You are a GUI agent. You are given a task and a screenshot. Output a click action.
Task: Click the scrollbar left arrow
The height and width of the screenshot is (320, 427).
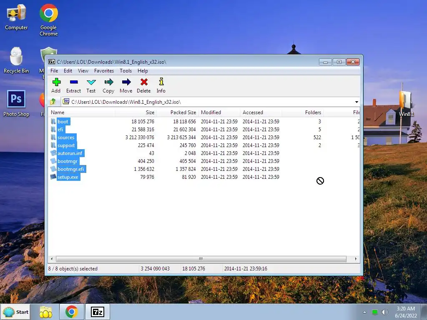tap(52, 259)
